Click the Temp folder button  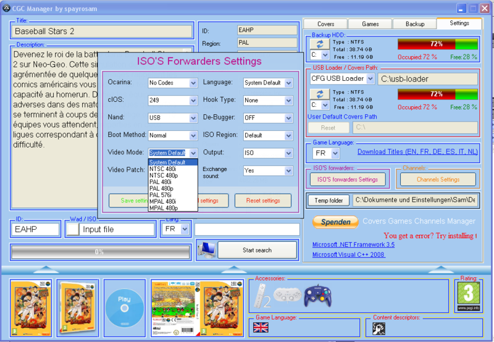tap(329, 200)
